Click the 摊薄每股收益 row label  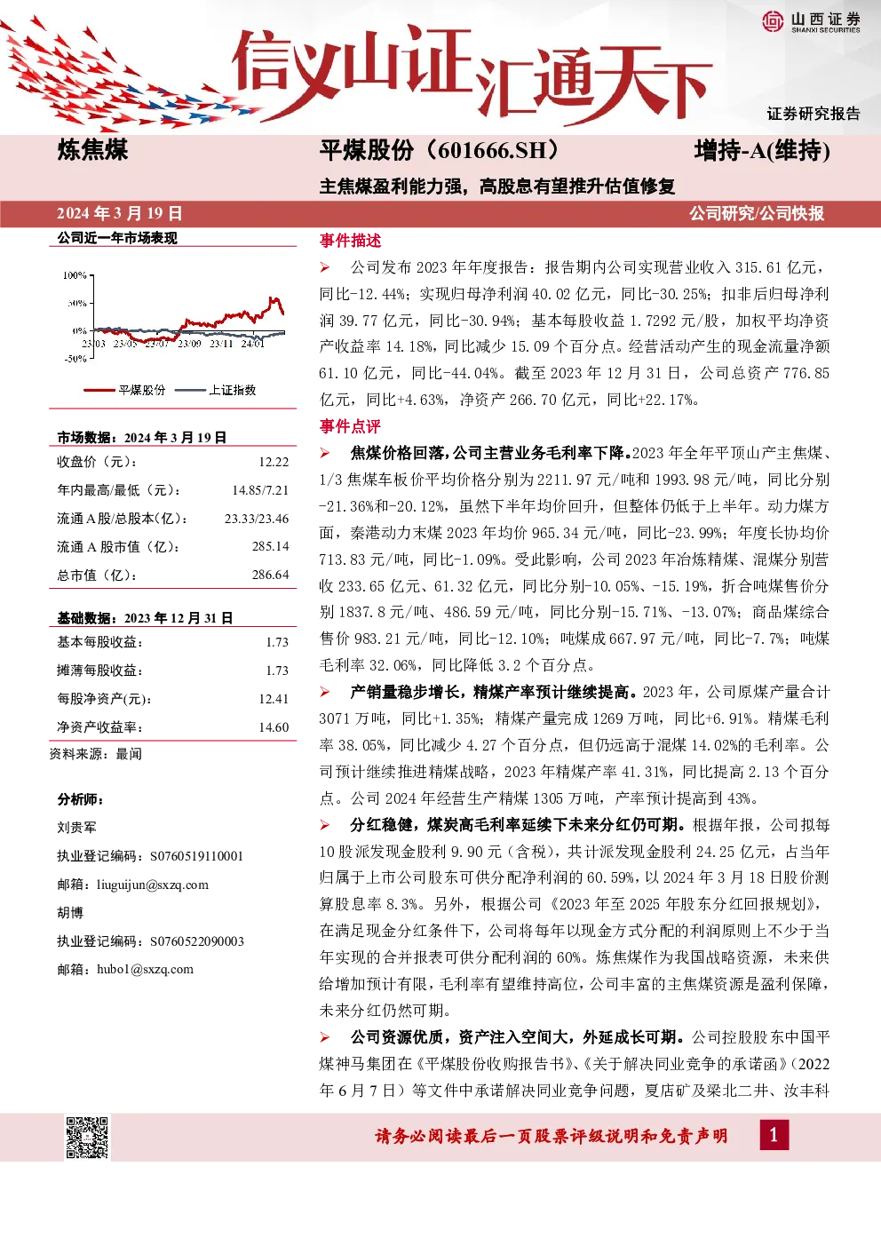tap(99, 671)
